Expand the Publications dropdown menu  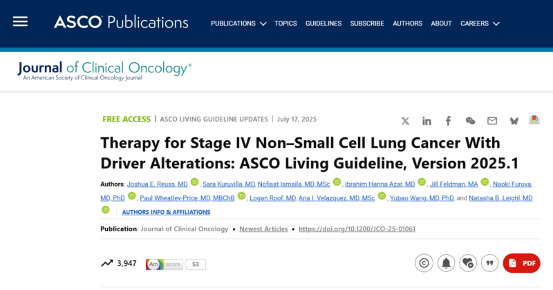click(x=238, y=23)
